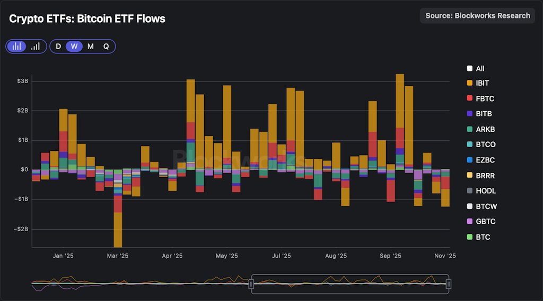Click the BTCO teal legend marker

coord(469,145)
